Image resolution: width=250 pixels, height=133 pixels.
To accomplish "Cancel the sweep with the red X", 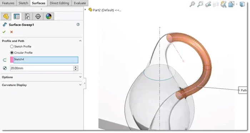I will click(x=11, y=32).
